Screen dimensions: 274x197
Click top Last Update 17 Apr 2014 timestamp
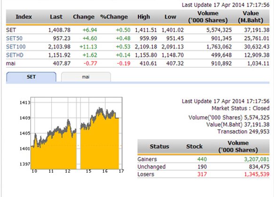coord(226,5)
